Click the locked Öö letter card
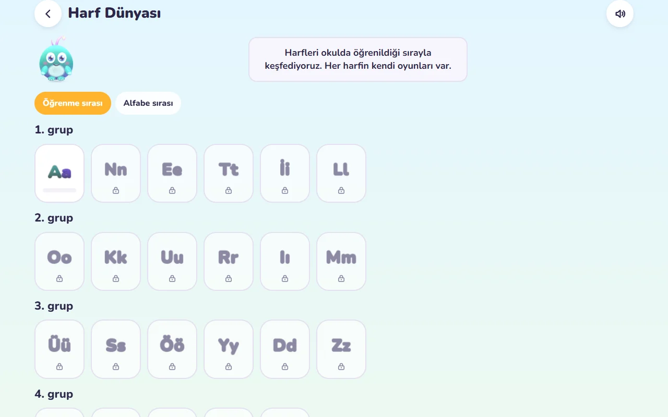The height and width of the screenshot is (417, 668). click(172, 349)
